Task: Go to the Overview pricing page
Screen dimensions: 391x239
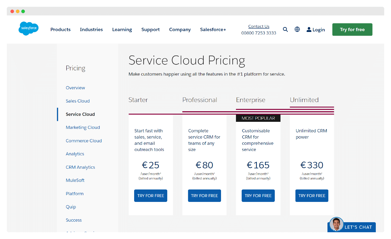Action: (x=75, y=88)
